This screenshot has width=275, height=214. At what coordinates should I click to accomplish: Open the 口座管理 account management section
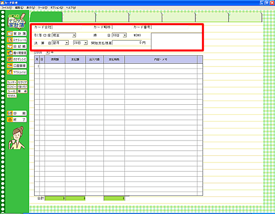tap(16, 66)
